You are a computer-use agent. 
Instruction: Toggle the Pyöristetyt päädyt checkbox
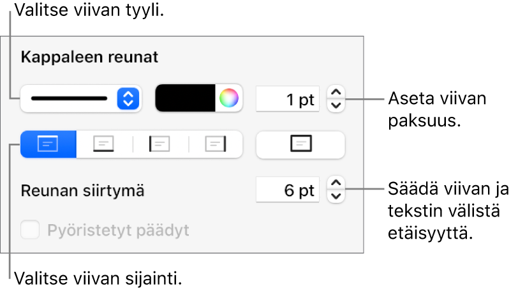pos(31,230)
